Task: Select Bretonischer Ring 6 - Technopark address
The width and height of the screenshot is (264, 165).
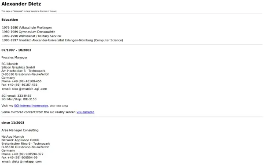Action: pos(26,144)
